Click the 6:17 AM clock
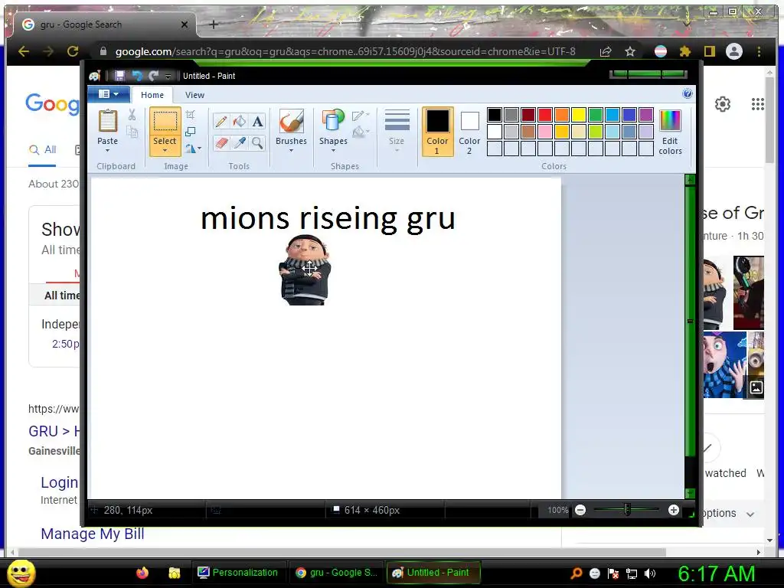Viewport: 784px width, 588px height. (716, 573)
